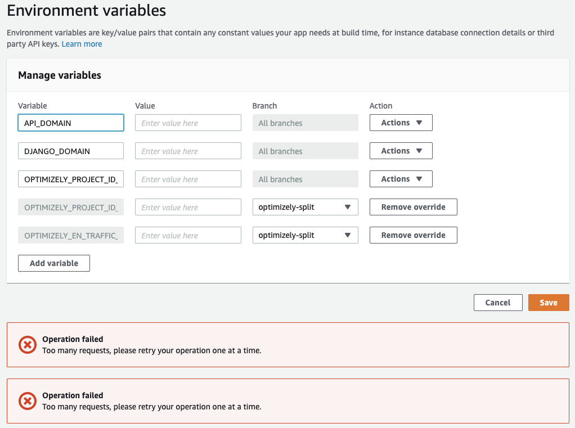Open the optimizely-split branch dropdown for OPTIMIZELY_EN_TRAFFIC_
Viewport: 575px width, 428px height.
[305, 235]
